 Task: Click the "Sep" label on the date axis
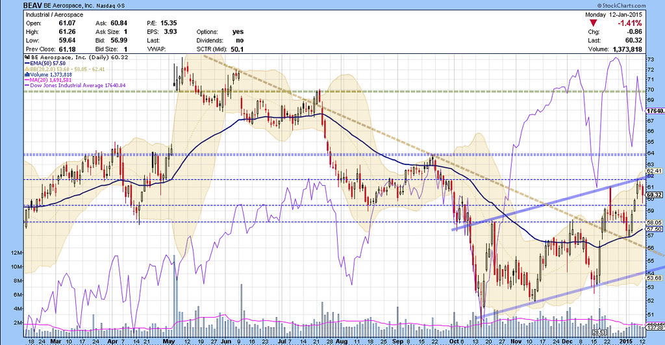397,341
